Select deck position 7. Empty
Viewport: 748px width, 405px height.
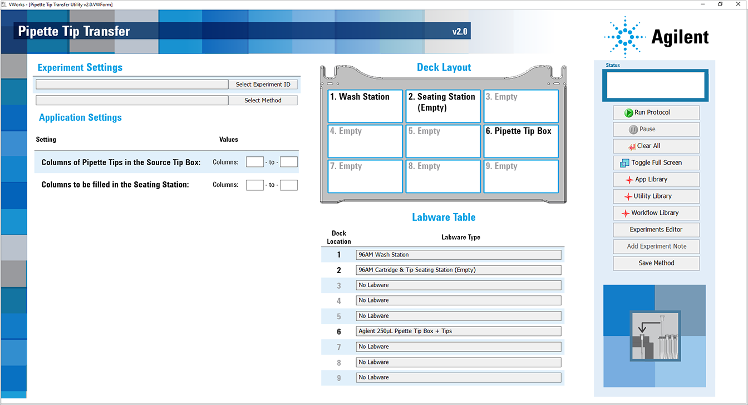click(x=365, y=176)
